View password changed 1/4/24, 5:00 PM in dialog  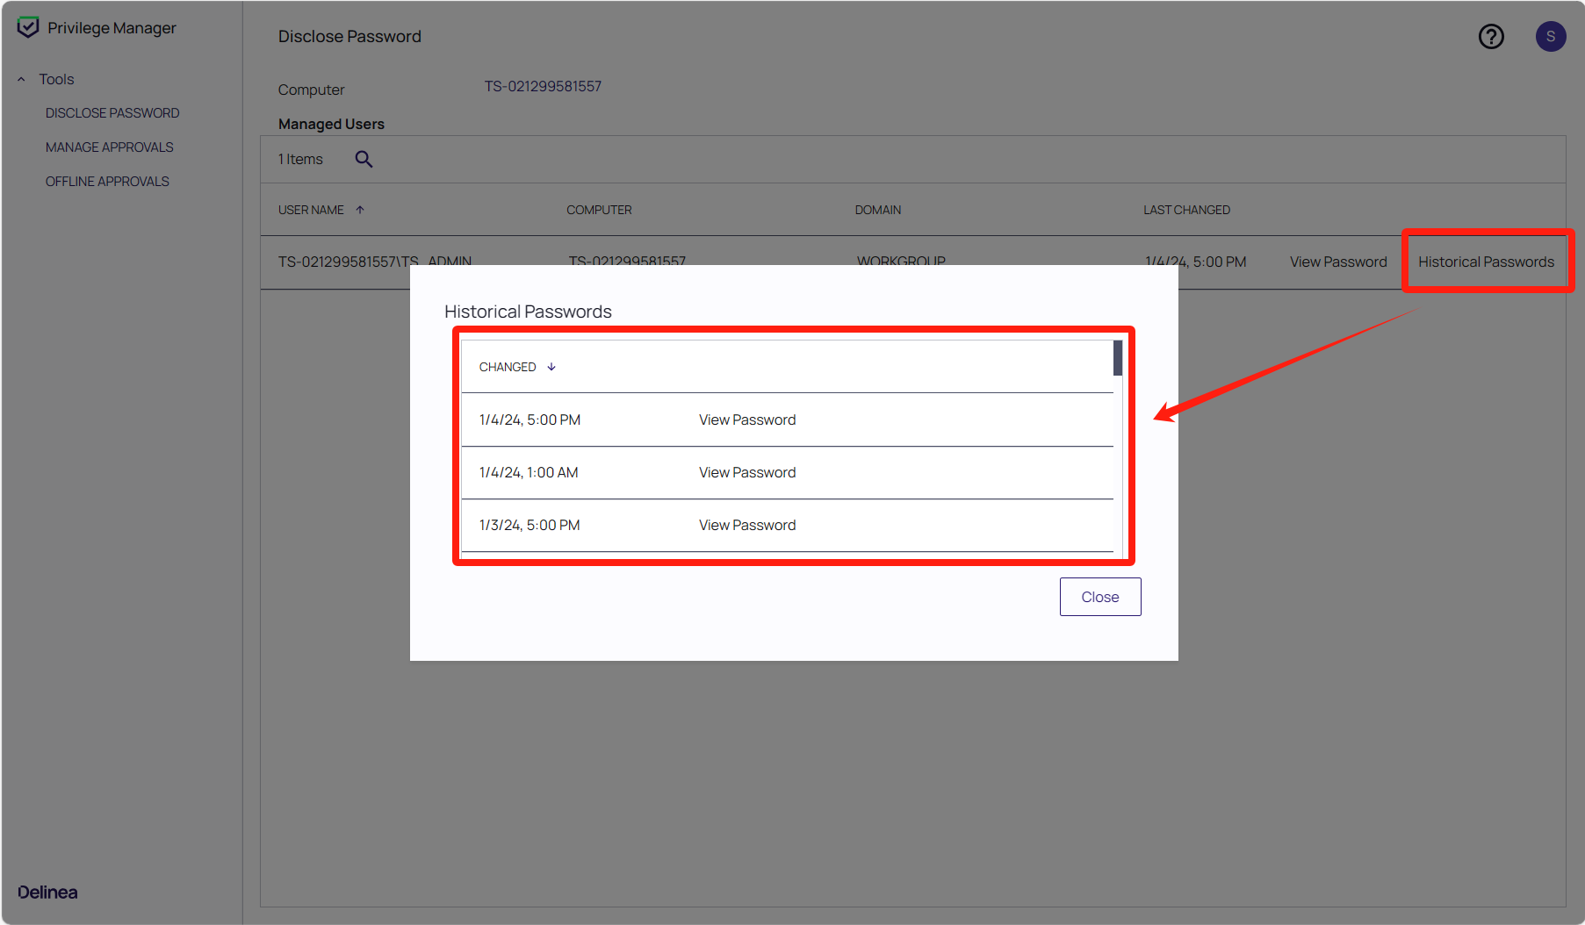coord(747,419)
